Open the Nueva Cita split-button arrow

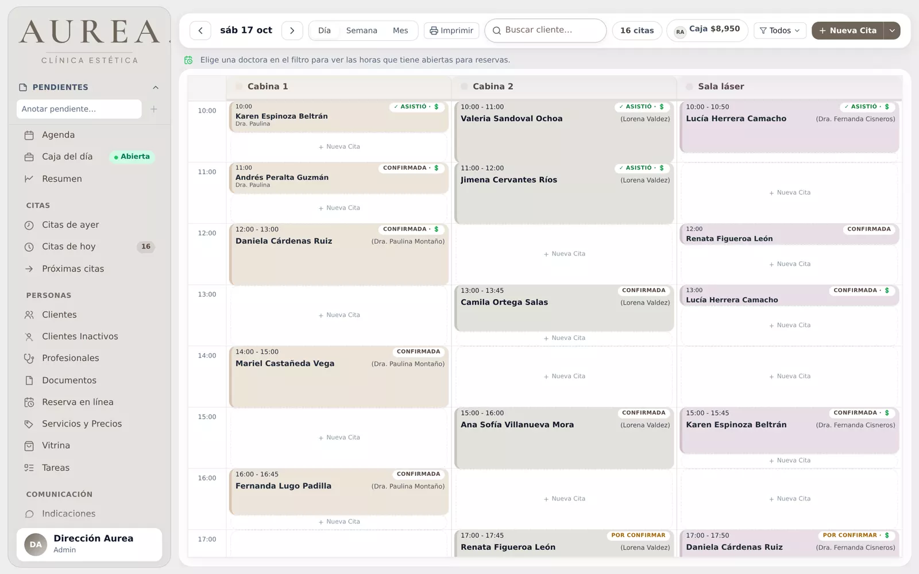point(892,30)
